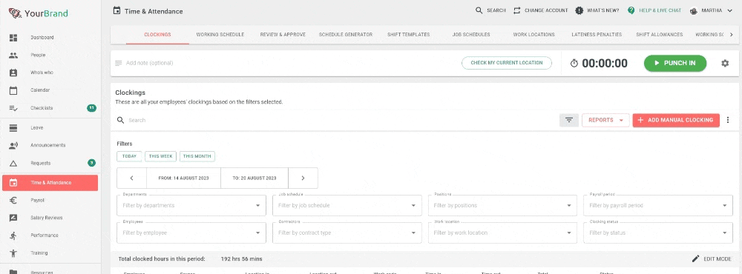Viewport: 742px width, 274px height.
Task: Open the Requests triangle icon
Action: pyautogui.click(x=13, y=164)
